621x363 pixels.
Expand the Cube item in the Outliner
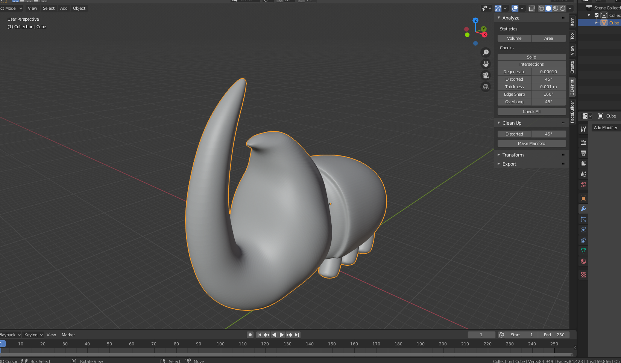coord(596,23)
